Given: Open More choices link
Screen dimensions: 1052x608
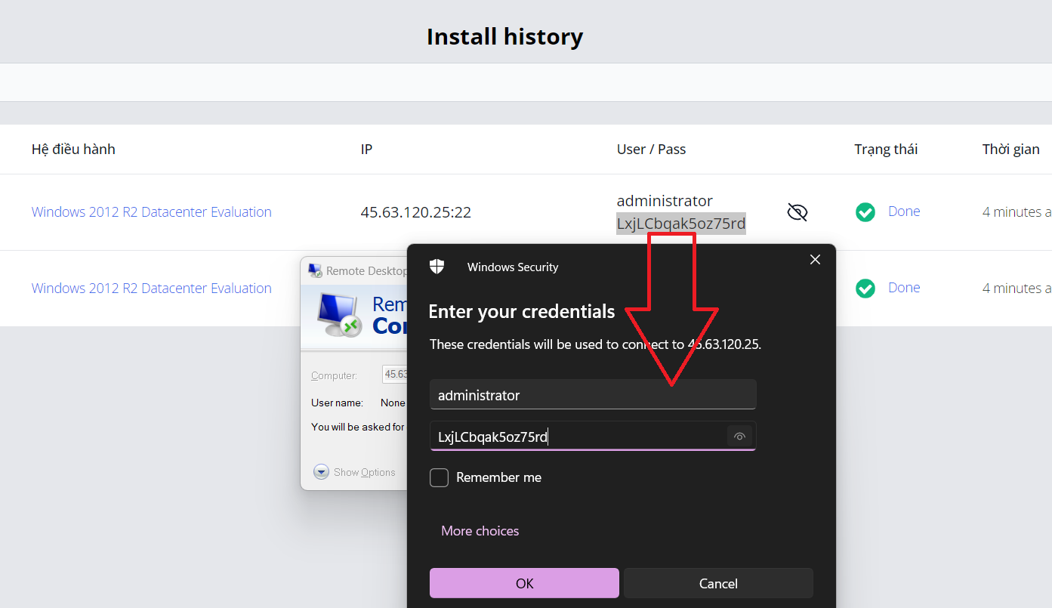Looking at the screenshot, I should (480, 531).
